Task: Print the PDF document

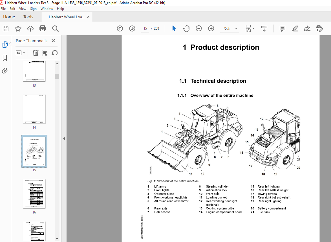Action: [43, 28]
